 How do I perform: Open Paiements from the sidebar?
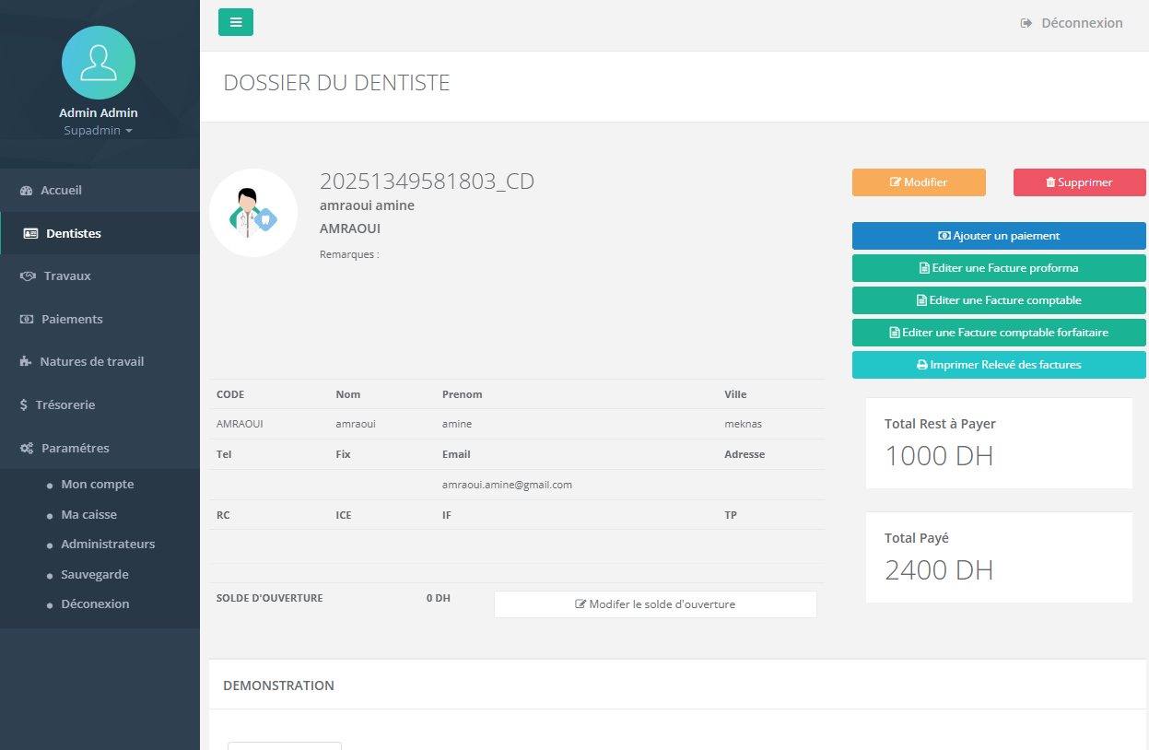72,319
